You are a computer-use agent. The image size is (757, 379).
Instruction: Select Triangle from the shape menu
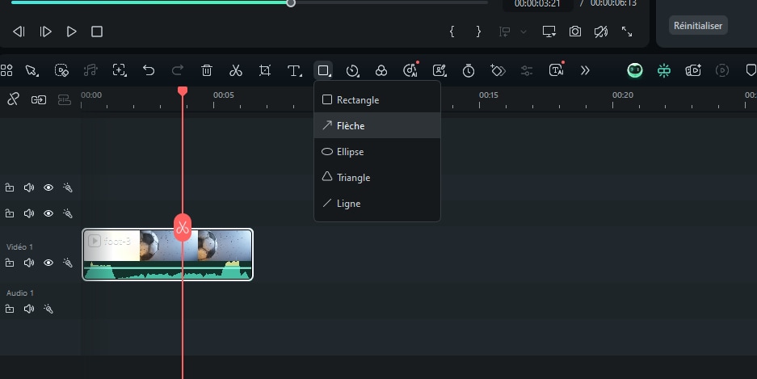(377, 177)
